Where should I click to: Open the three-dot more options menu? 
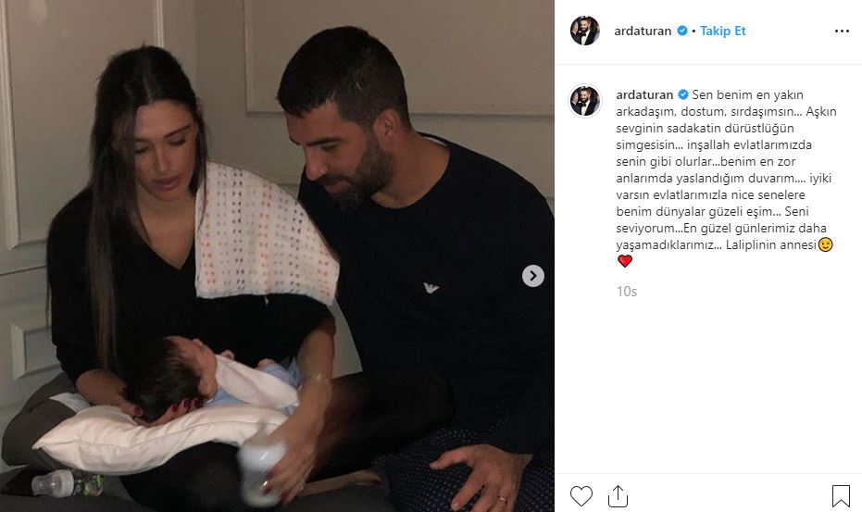[842, 31]
